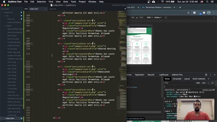Open Spotlight search in menu bar
Viewport: 217px width, 122px height.
pos(207,2)
